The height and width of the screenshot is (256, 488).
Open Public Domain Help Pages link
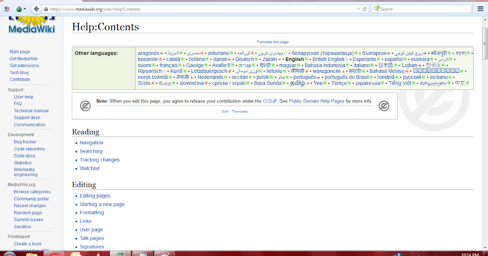316,101
